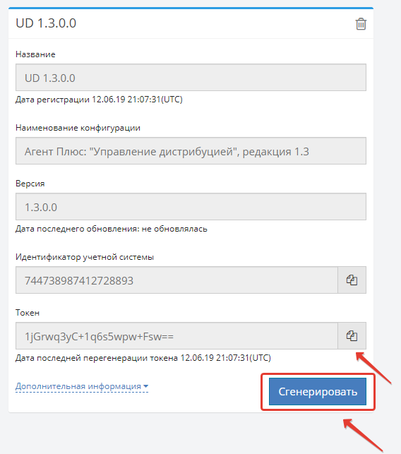
Task: Click the Наименование конфигурации label
Action: pyautogui.click(x=78, y=128)
